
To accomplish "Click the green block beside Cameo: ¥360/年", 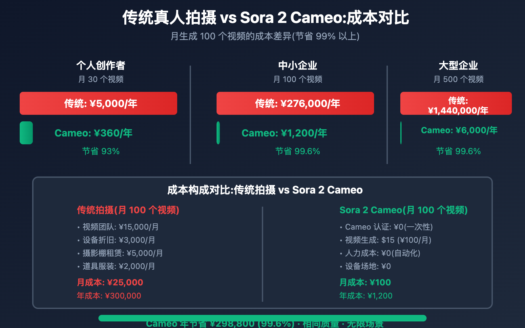I will click(x=26, y=133).
